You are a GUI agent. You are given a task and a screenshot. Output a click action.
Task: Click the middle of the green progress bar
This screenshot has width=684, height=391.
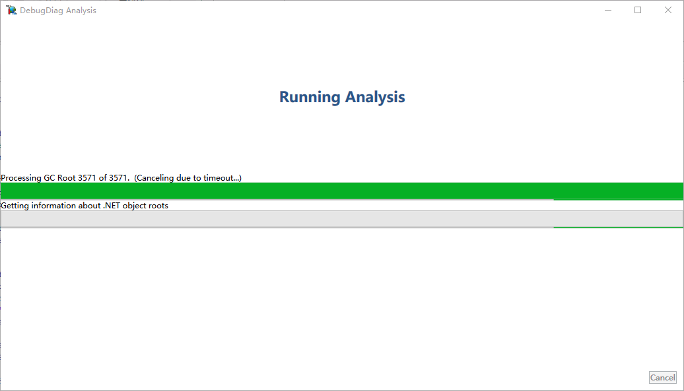[342, 191]
